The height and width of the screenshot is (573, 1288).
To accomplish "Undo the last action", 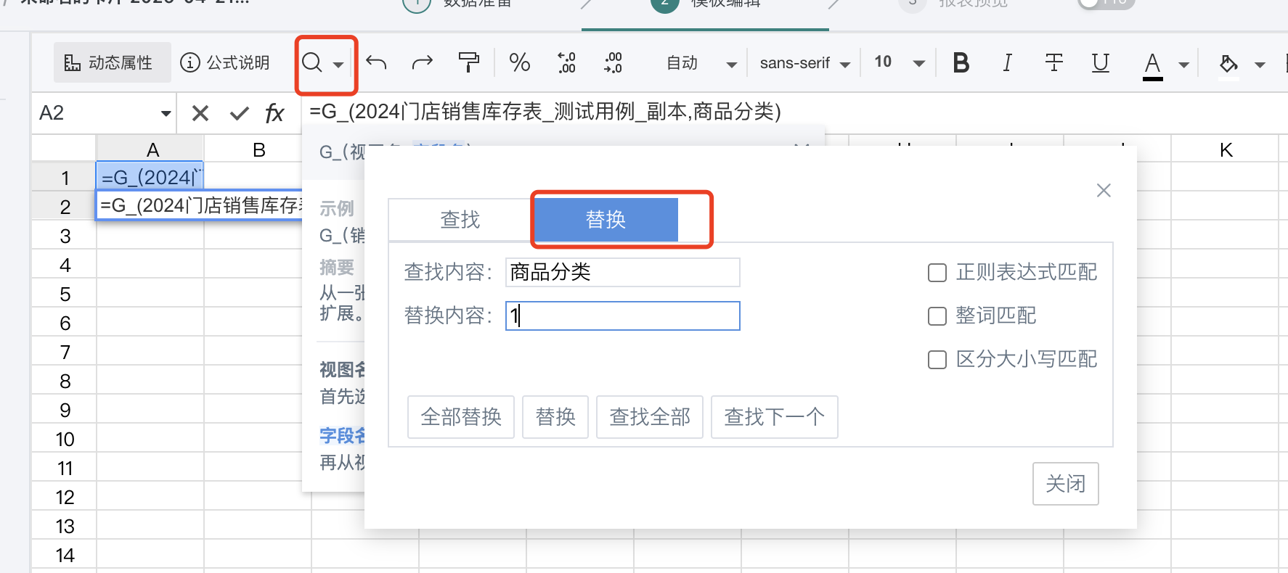I will tap(376, 62).
